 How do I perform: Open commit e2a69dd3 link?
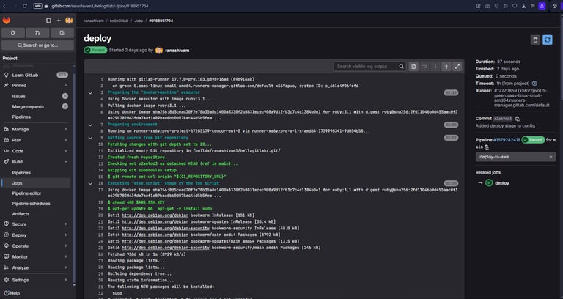pos(503,119)
